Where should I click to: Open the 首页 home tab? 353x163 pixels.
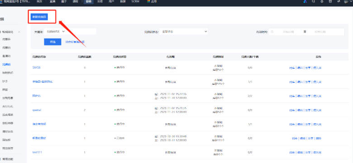click(x=39, y=1)
